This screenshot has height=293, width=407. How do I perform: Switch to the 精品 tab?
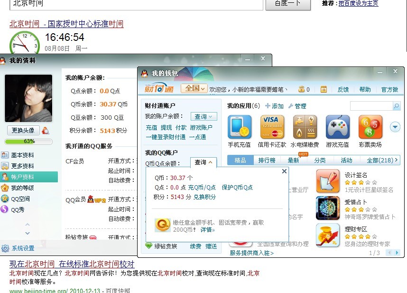point(240,160)
